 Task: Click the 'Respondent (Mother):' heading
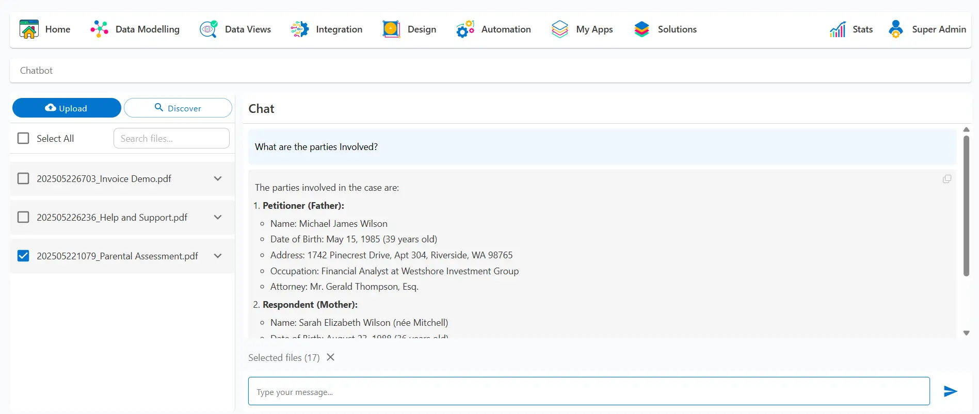pos(310,305)
